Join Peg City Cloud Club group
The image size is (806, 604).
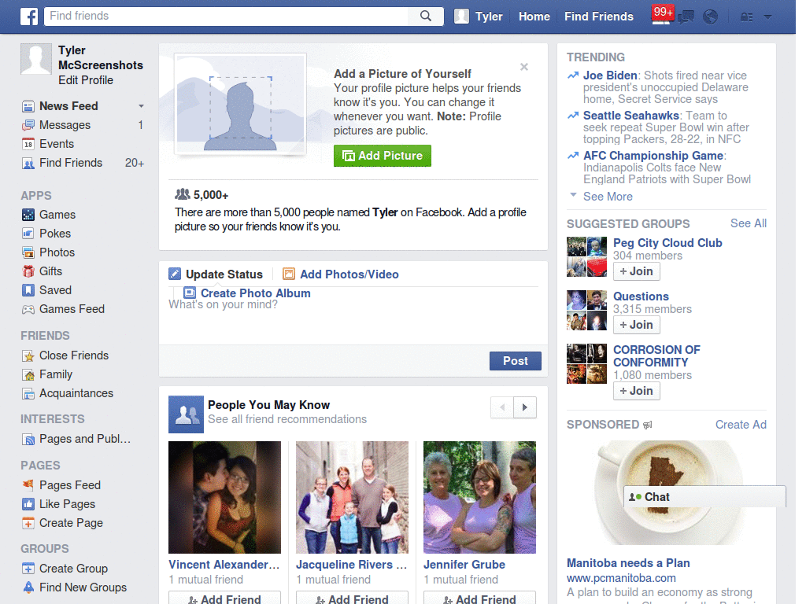pyautogui.click(x=636, y=271)
